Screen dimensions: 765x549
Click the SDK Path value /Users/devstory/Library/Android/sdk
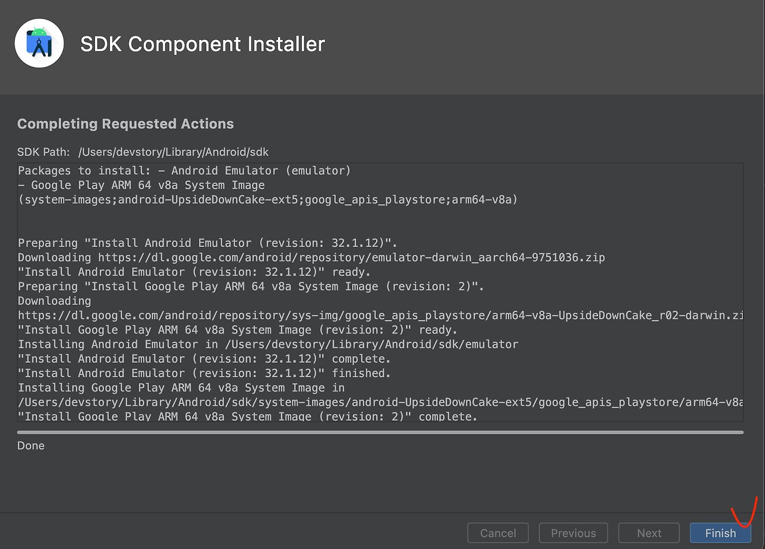coord(174,152)
